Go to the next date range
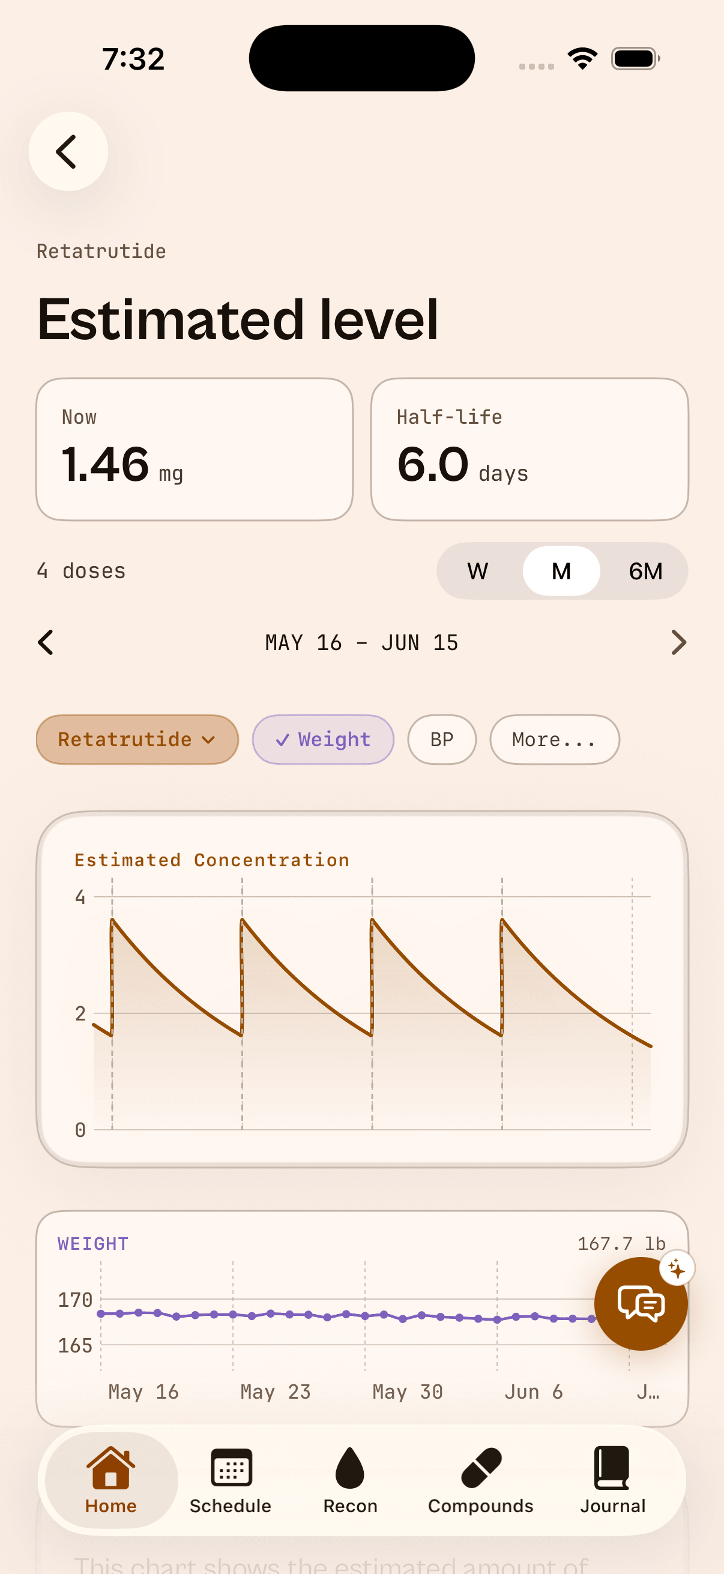The height and width of the screenshot is (1574, 724). [x=678, y=642]
